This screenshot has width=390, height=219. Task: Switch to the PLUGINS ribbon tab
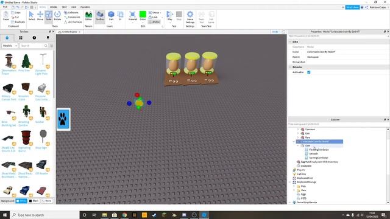(x=85, y=7)
